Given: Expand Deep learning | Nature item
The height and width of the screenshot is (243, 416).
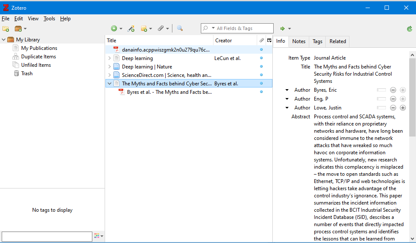Looking at the screenshot, I should click(x=109, y=67).
